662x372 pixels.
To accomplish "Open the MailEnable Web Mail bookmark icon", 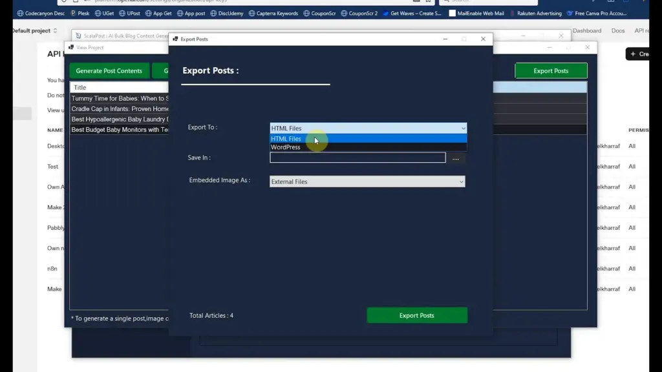I will (453, 13).
